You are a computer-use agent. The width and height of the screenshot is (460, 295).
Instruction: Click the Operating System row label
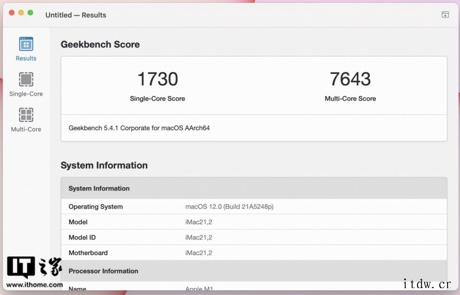point(96,207)
